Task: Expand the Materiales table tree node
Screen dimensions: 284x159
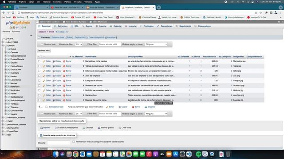Action: pos(5,87)
